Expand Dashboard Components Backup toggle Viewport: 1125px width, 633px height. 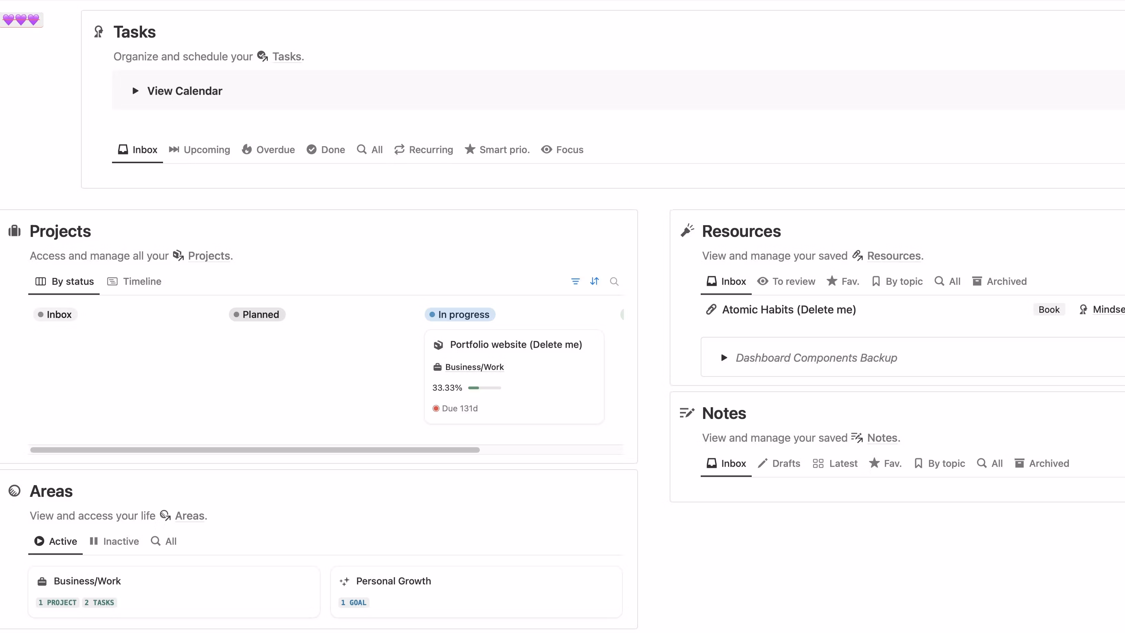(724, 358)
